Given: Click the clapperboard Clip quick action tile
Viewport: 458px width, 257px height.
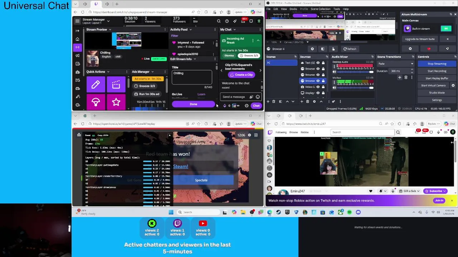Looking at the screenshot, I should click(x=116, y=85).
